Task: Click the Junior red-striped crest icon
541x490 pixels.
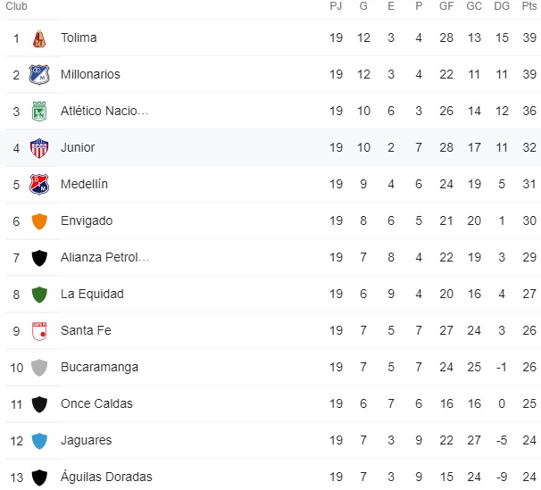Action: click(39, 148)
